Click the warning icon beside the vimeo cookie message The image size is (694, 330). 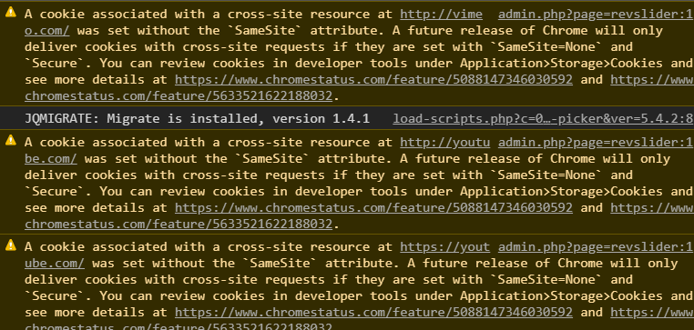[x=11, y=13]
